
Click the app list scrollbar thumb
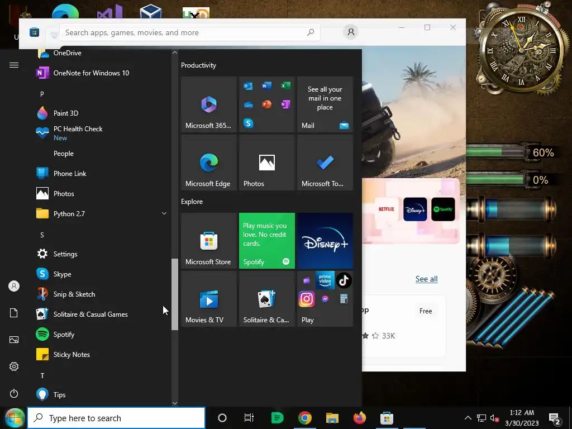pos(175,294)
